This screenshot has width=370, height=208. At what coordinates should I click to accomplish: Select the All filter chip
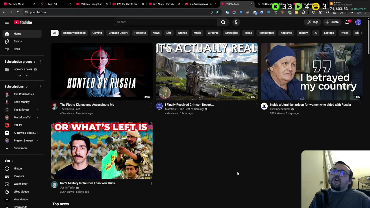(x=55, y=33)
